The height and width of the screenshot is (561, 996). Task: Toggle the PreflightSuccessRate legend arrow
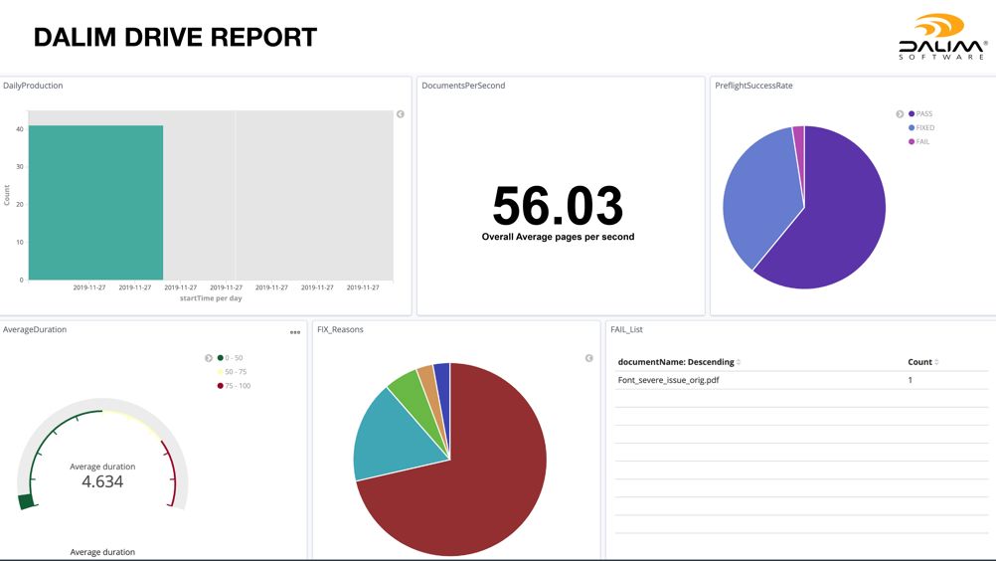point(900,114)
